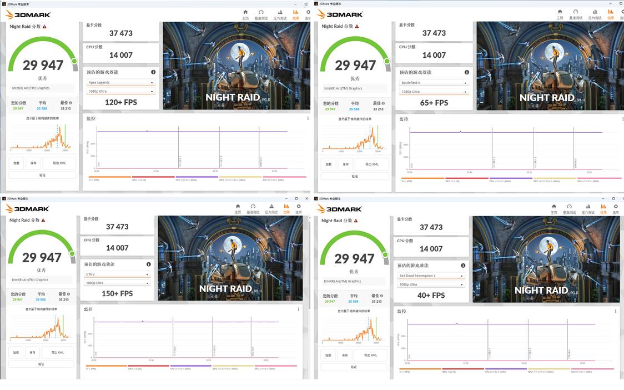Viewport: 624px width, 390px height.
Task: Click Home icon in the Apex Legends window
Action: [x=245, y=12]
